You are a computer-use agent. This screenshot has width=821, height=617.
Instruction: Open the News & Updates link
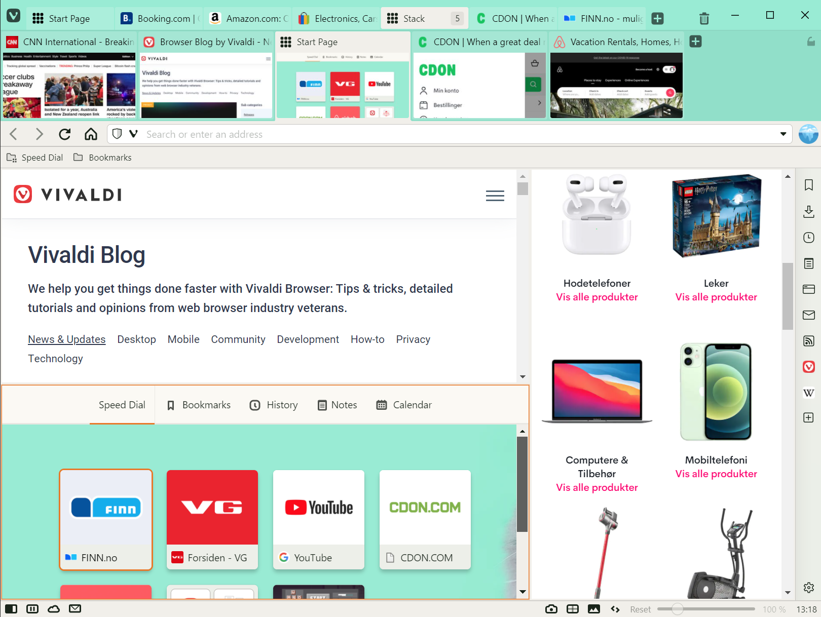coord(66,339)
